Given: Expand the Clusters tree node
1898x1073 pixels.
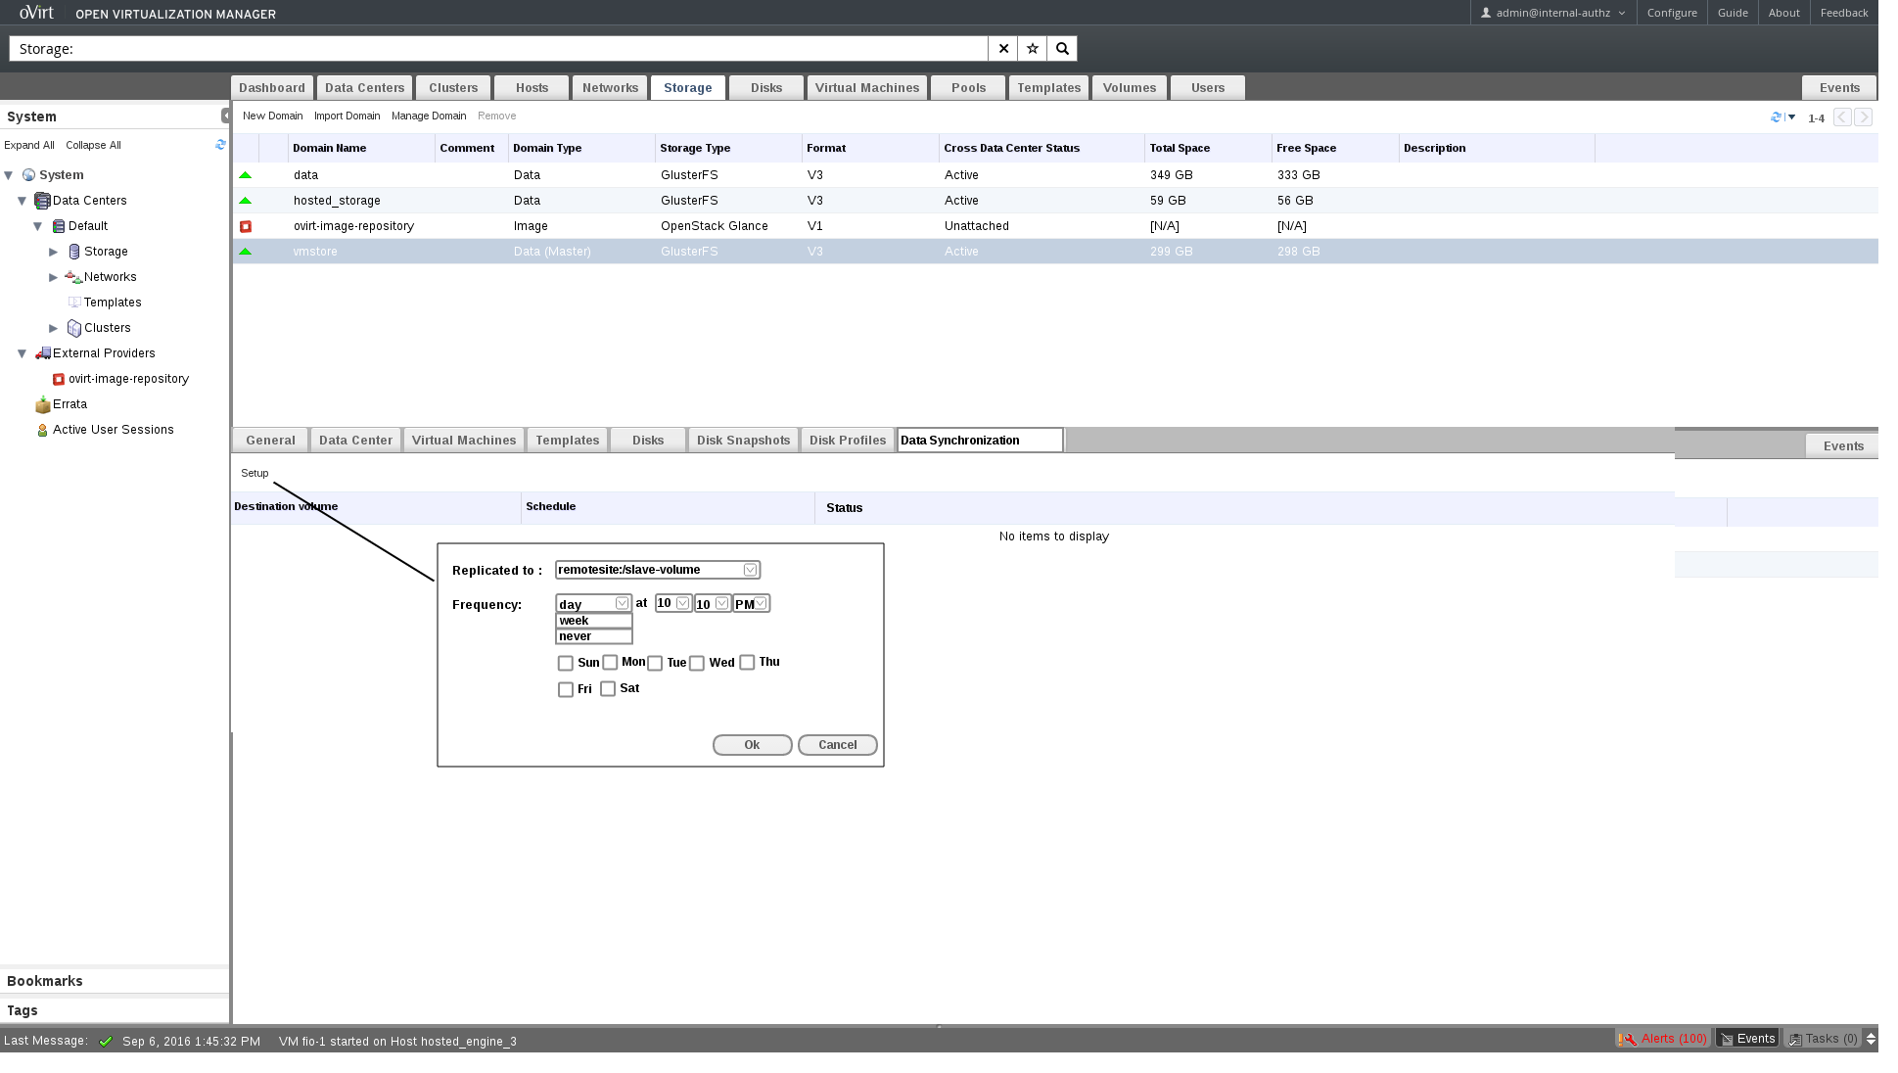Looking at the screenshot, I should pyautogui.click(x=54, y=328).
